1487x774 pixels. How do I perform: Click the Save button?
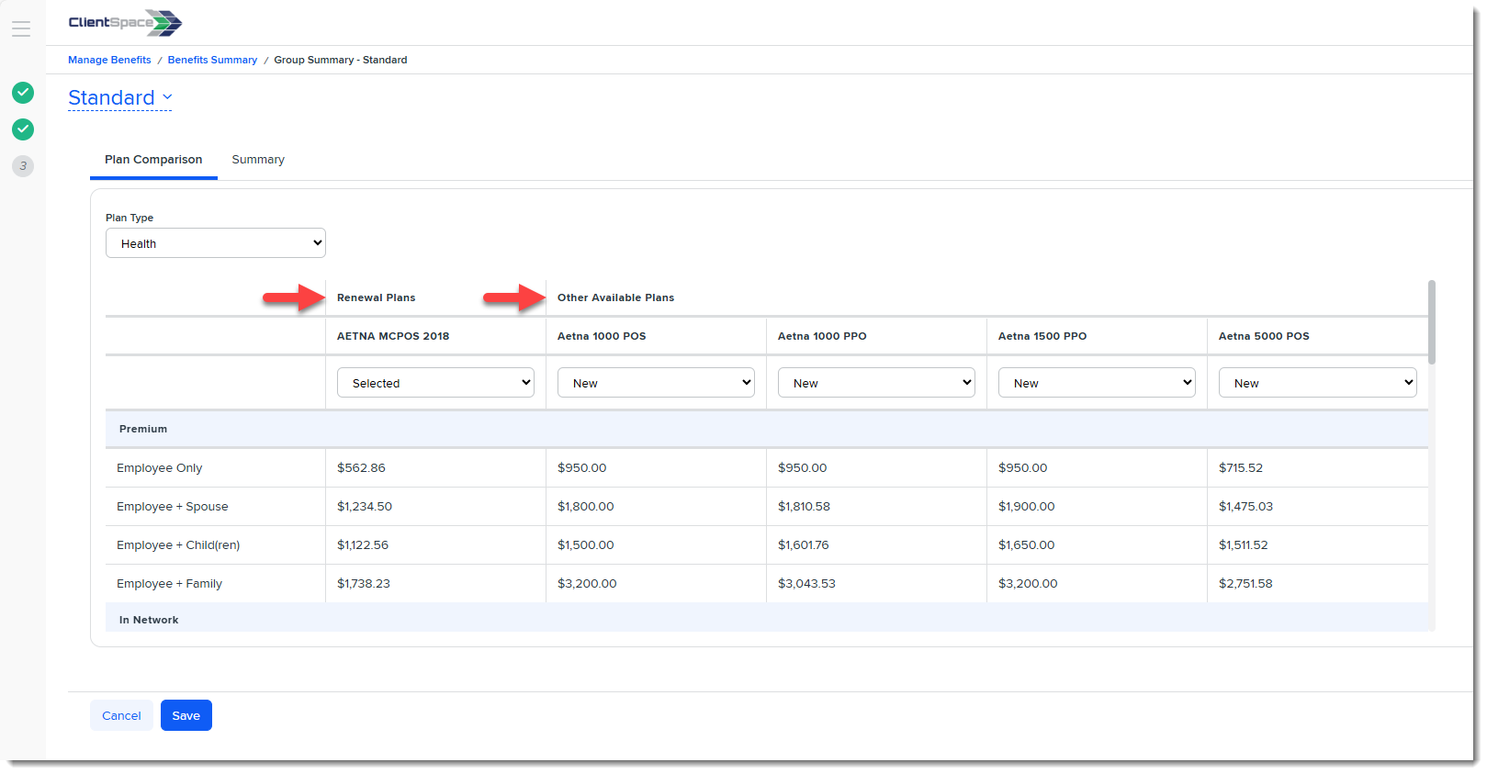[186, 715]
